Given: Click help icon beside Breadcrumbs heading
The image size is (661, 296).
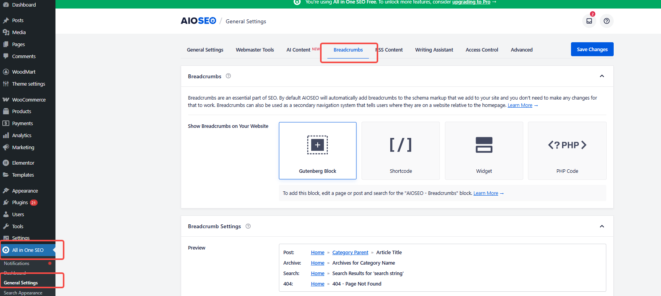Looking at the screenshot, I should (228, 76).
